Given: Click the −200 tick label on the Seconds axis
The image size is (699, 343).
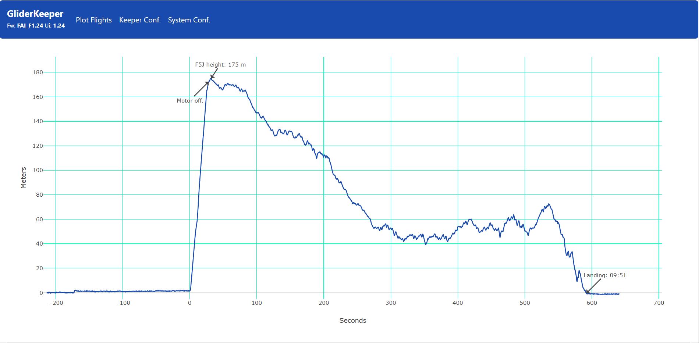Looking at the screenshot, I should coord(56,303).
